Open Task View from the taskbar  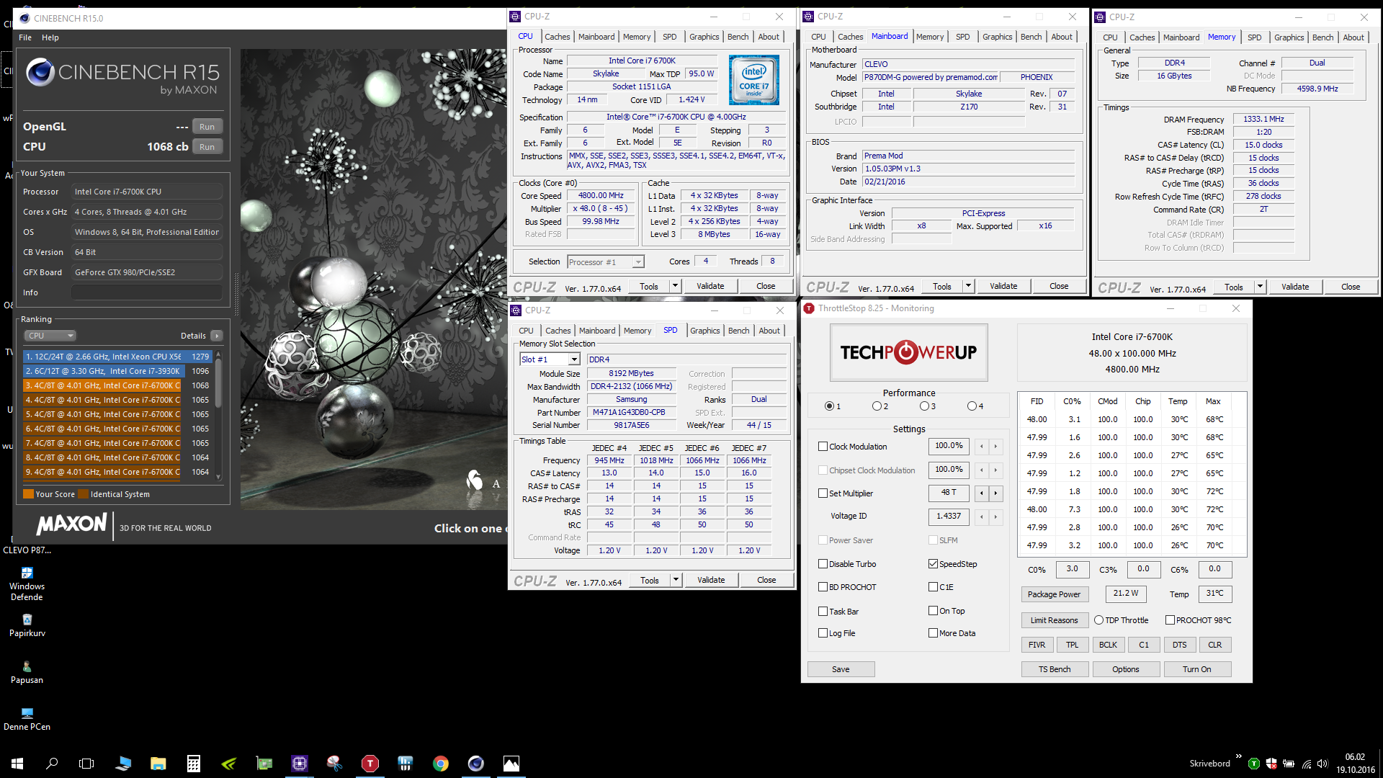(86, 764)
